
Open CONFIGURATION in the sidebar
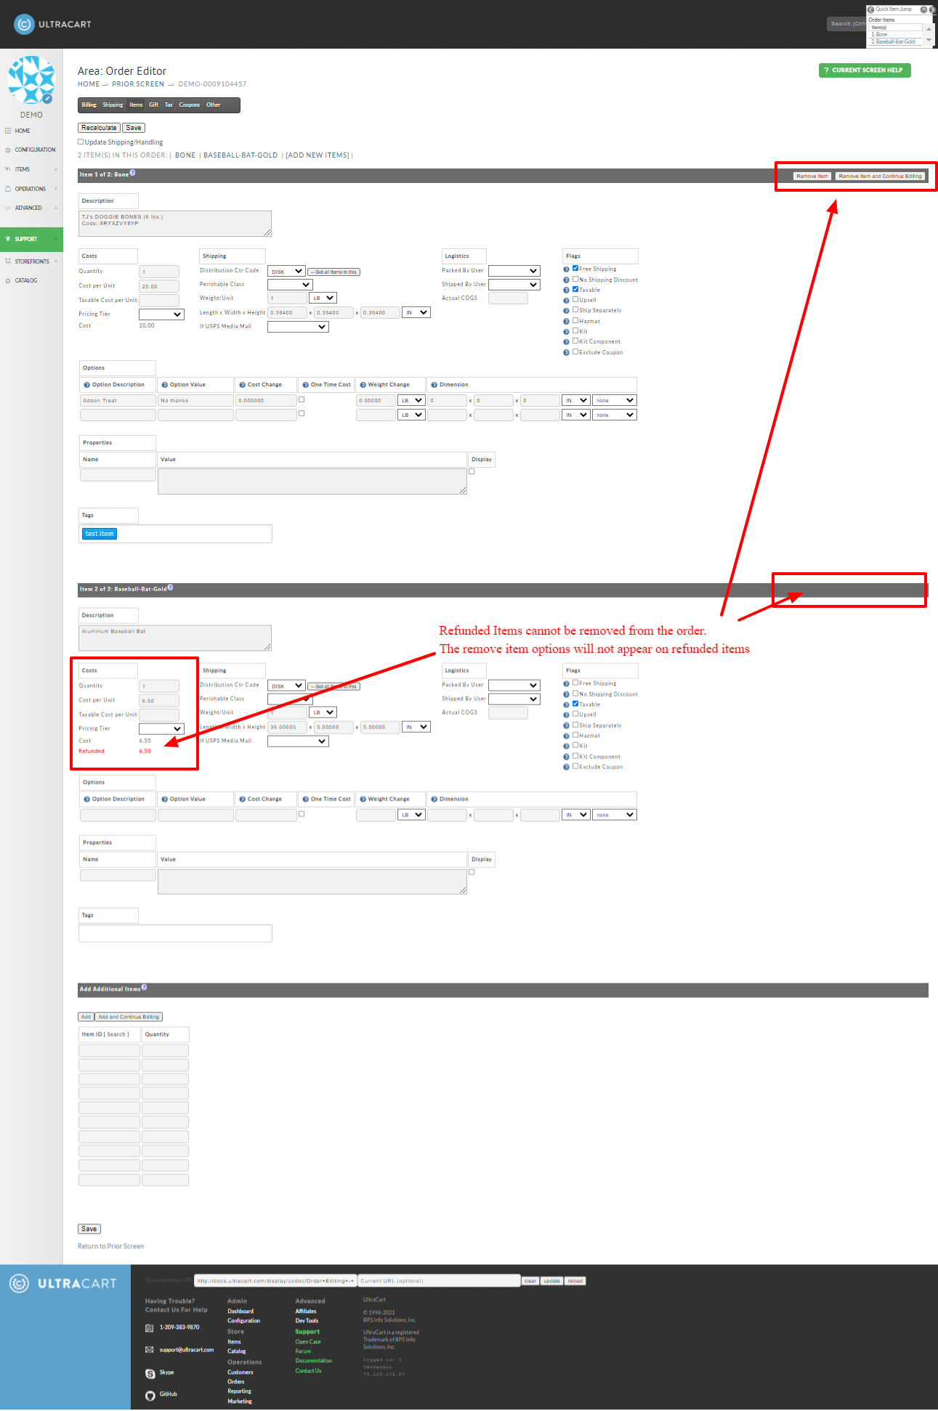click(35, 150)
